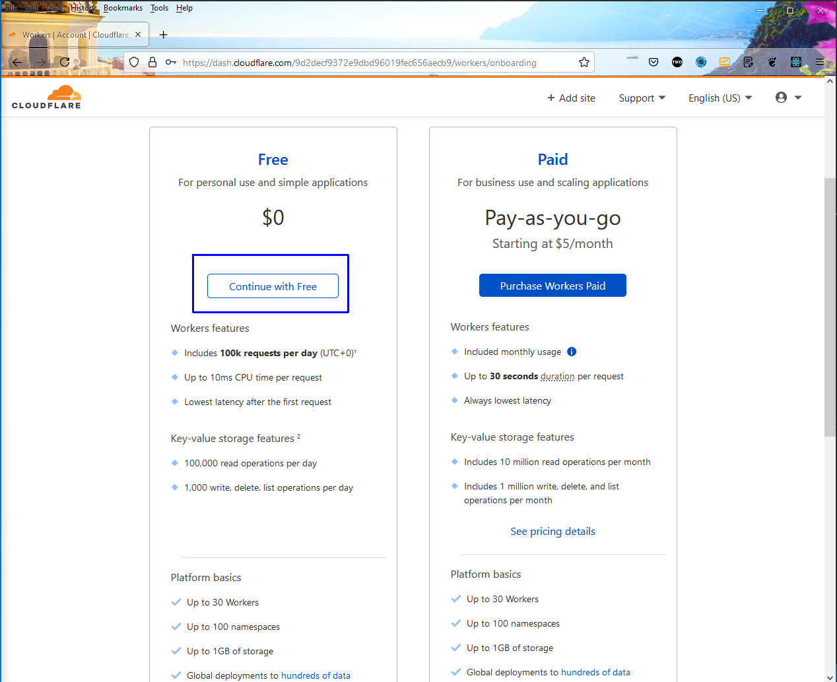Open the File menu
This screenshot has height=682, width=837.
coord(11,8)
